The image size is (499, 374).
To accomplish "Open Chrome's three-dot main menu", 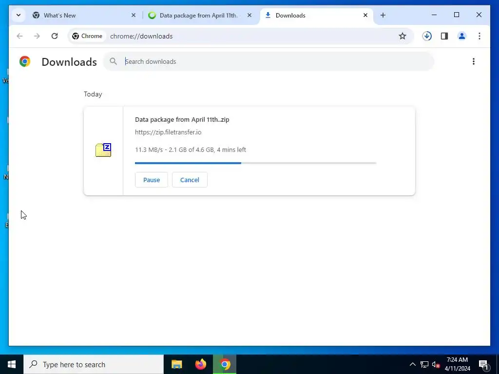I will [x=480, y=36].
